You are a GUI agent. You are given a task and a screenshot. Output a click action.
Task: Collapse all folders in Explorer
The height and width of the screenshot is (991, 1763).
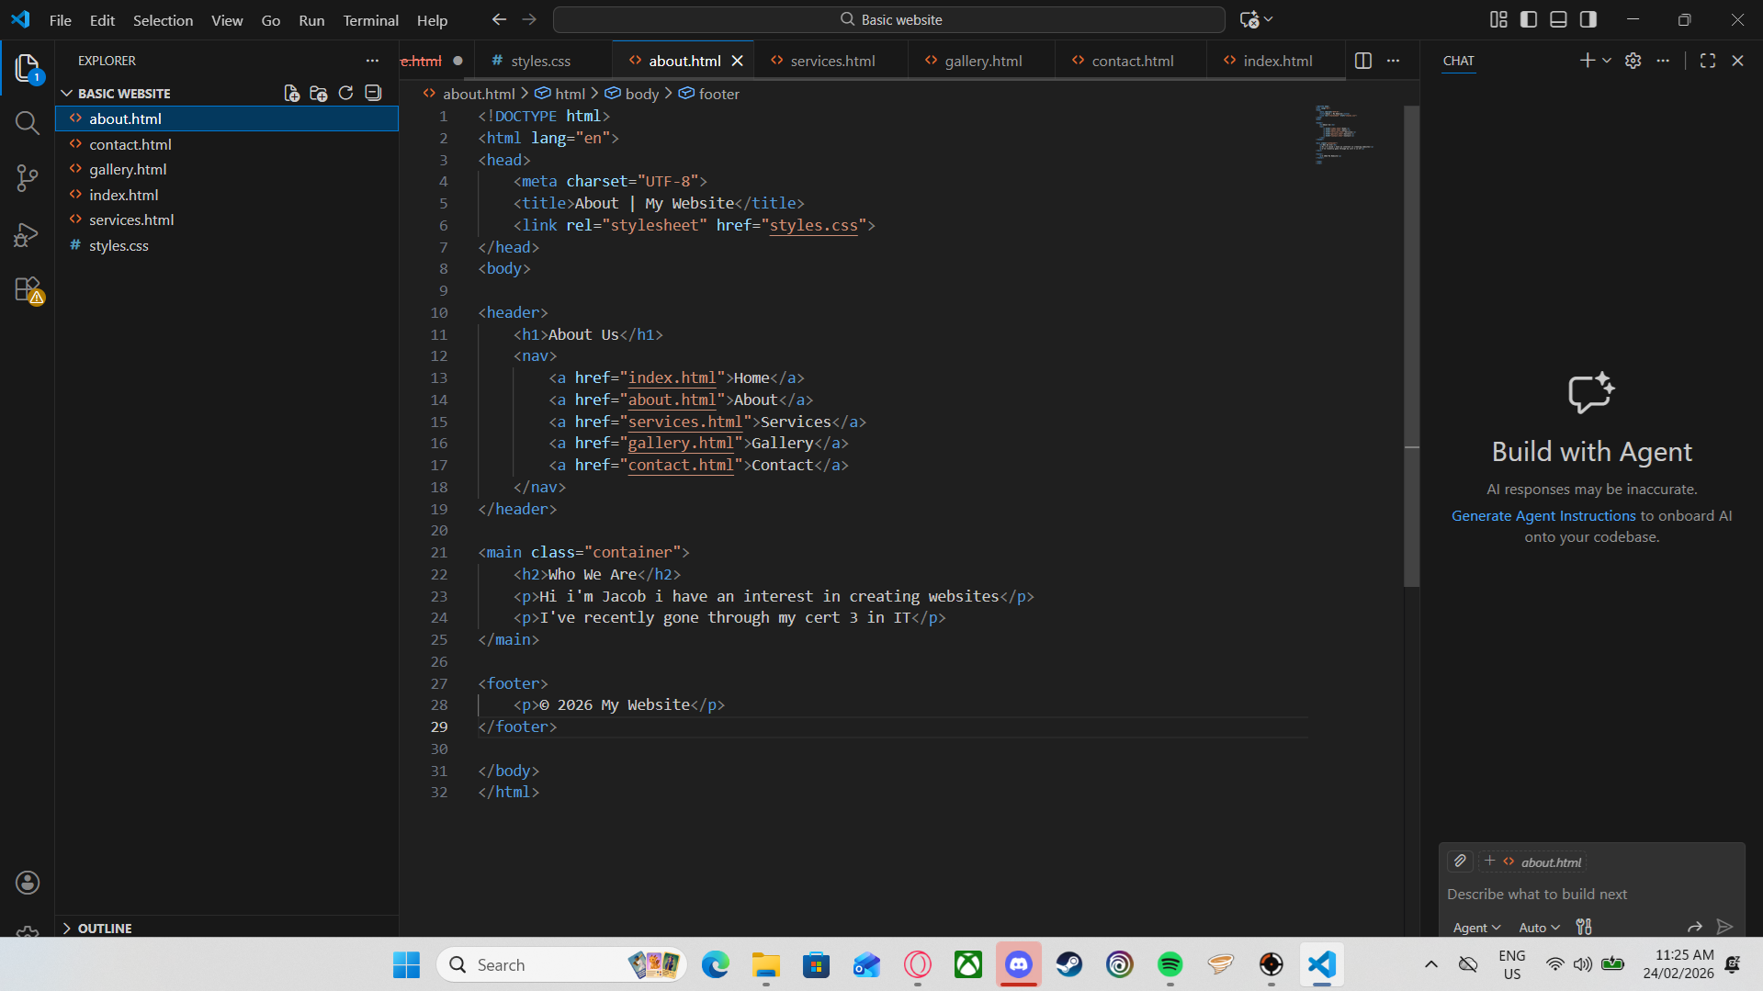pos(373,93)
